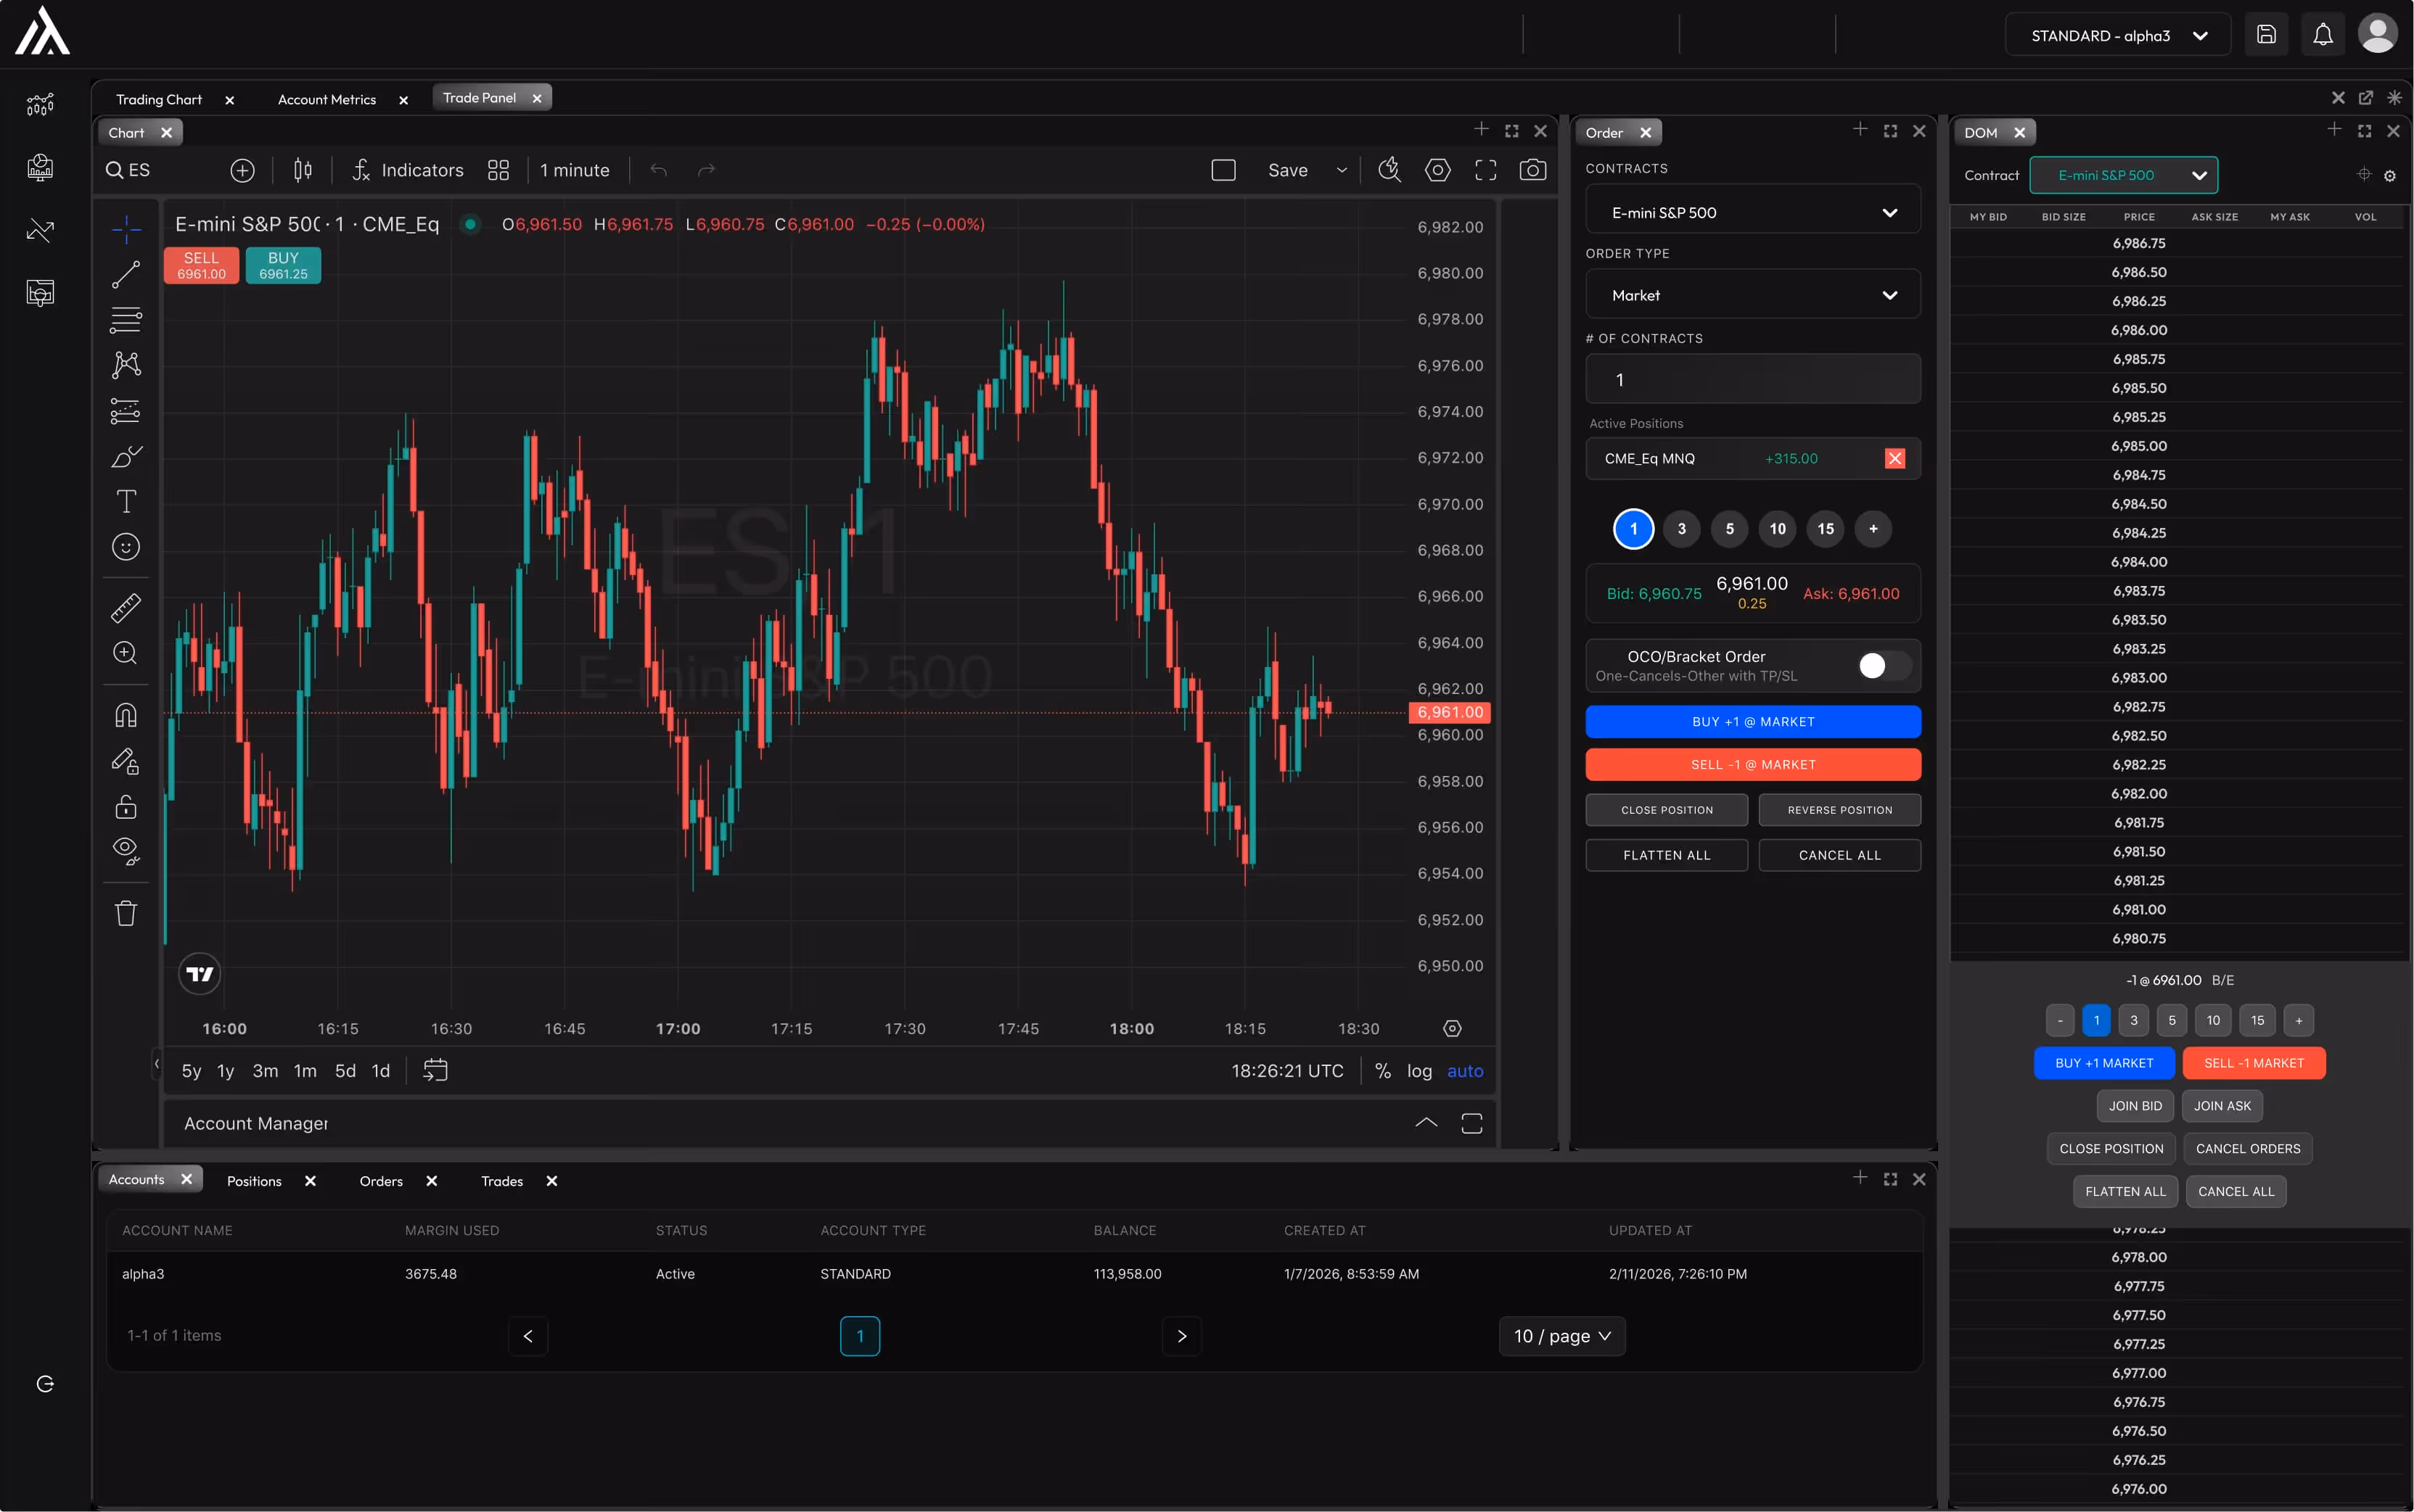Viewport: 2414px width, 1512px height.
Task: Open the Order Type Market dropdown
Action: (x=1753, y=295)
